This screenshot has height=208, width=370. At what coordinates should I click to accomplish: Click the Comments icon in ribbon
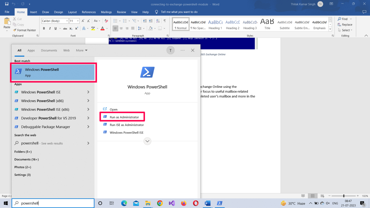[x=364, y=12]
